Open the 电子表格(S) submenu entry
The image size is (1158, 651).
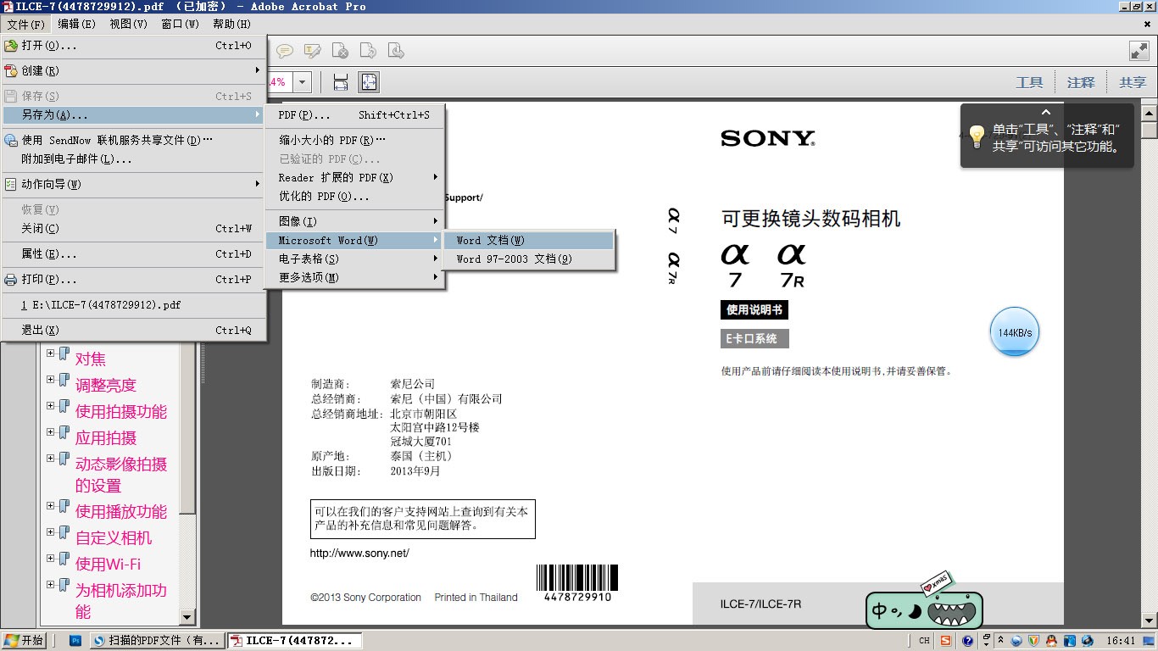pyautogui.click(x=355, y=259)
